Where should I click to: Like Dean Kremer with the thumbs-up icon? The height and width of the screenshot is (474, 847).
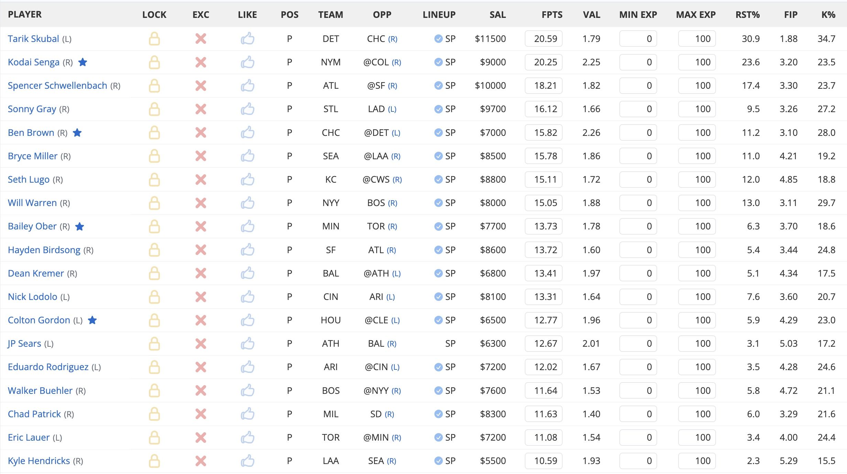click(x=247, y=273)
